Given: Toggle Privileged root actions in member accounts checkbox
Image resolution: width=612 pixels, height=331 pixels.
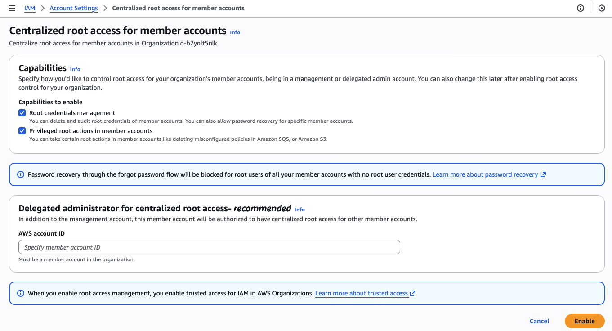Looking at the screenshot, I should point(22,131).
